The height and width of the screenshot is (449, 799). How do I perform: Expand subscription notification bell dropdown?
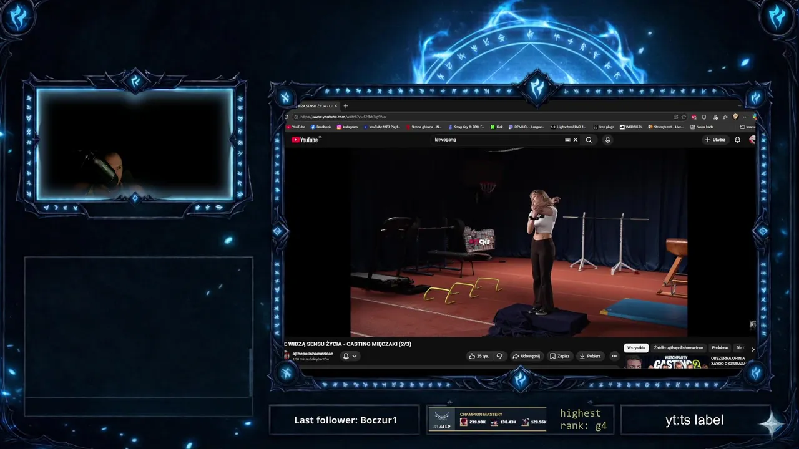pyautogui.click(x=350, y=356)
